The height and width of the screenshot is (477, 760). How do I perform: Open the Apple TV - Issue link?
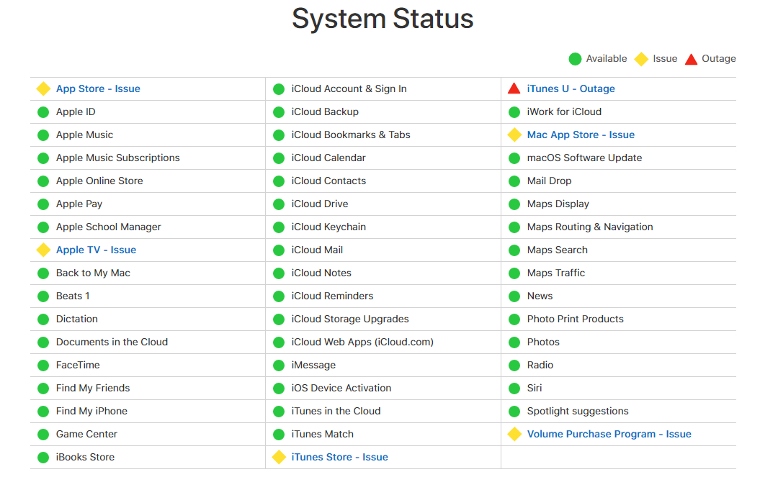(96, 250)
